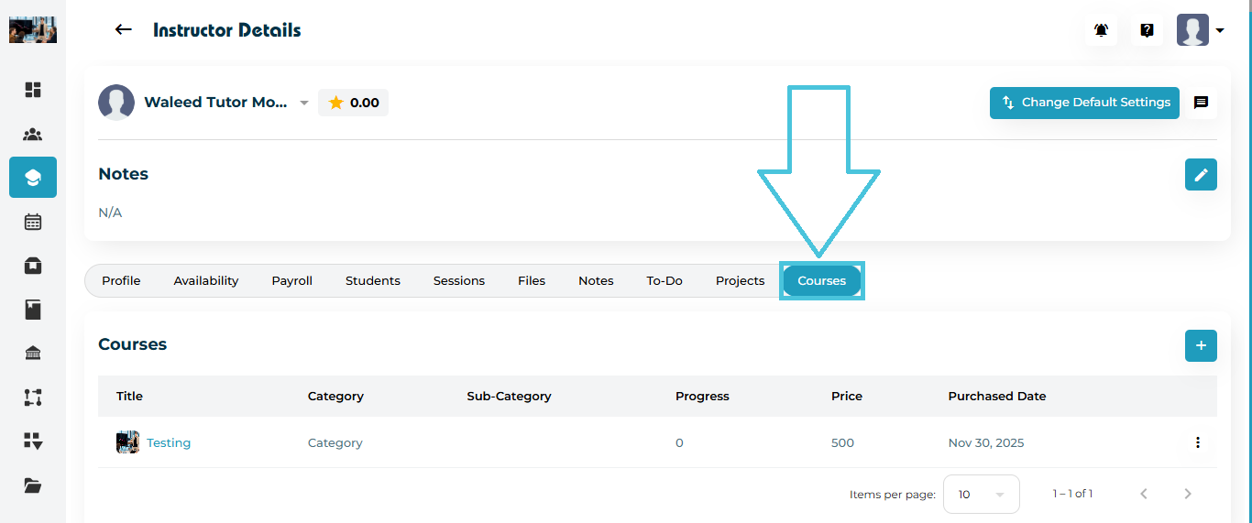Switch to the Payroll tab
1252x523 pixels.
[291, 281]
